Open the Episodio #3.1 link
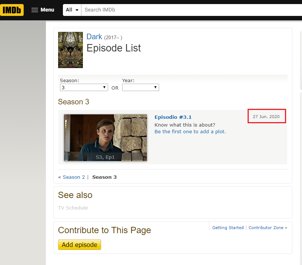Viewport: 302px width, 265px height. pyautogui.click(x=173, y=117)
